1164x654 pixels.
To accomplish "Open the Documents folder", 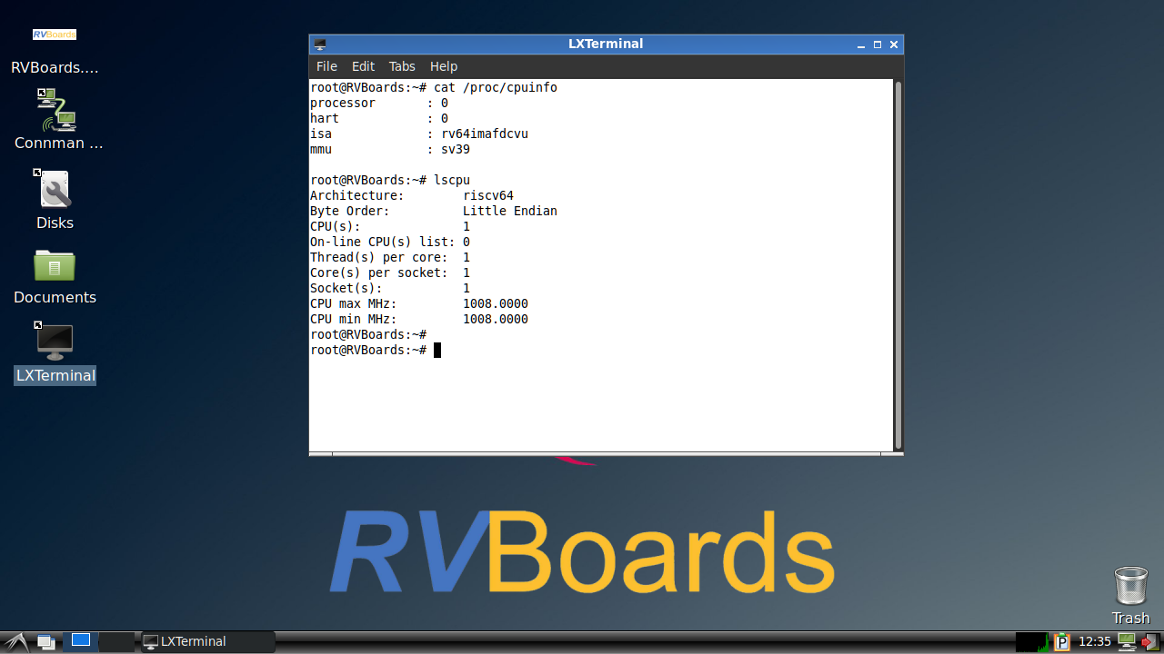I will pos(55,265).
